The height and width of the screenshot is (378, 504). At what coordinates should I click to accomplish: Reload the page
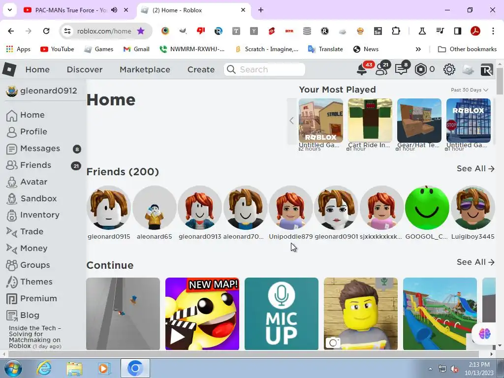tap(46, 31)
